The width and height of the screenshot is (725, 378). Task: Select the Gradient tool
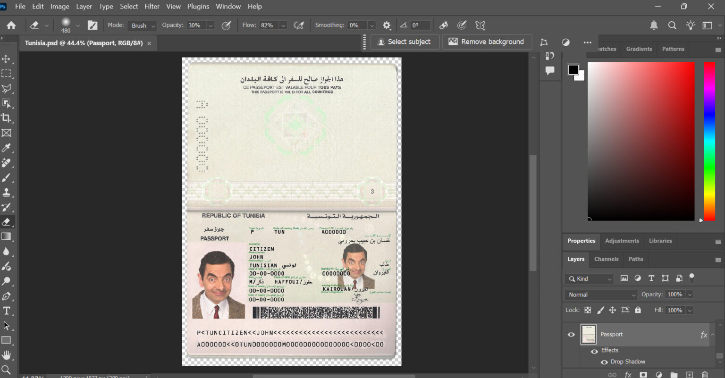(x=6, y=236)
